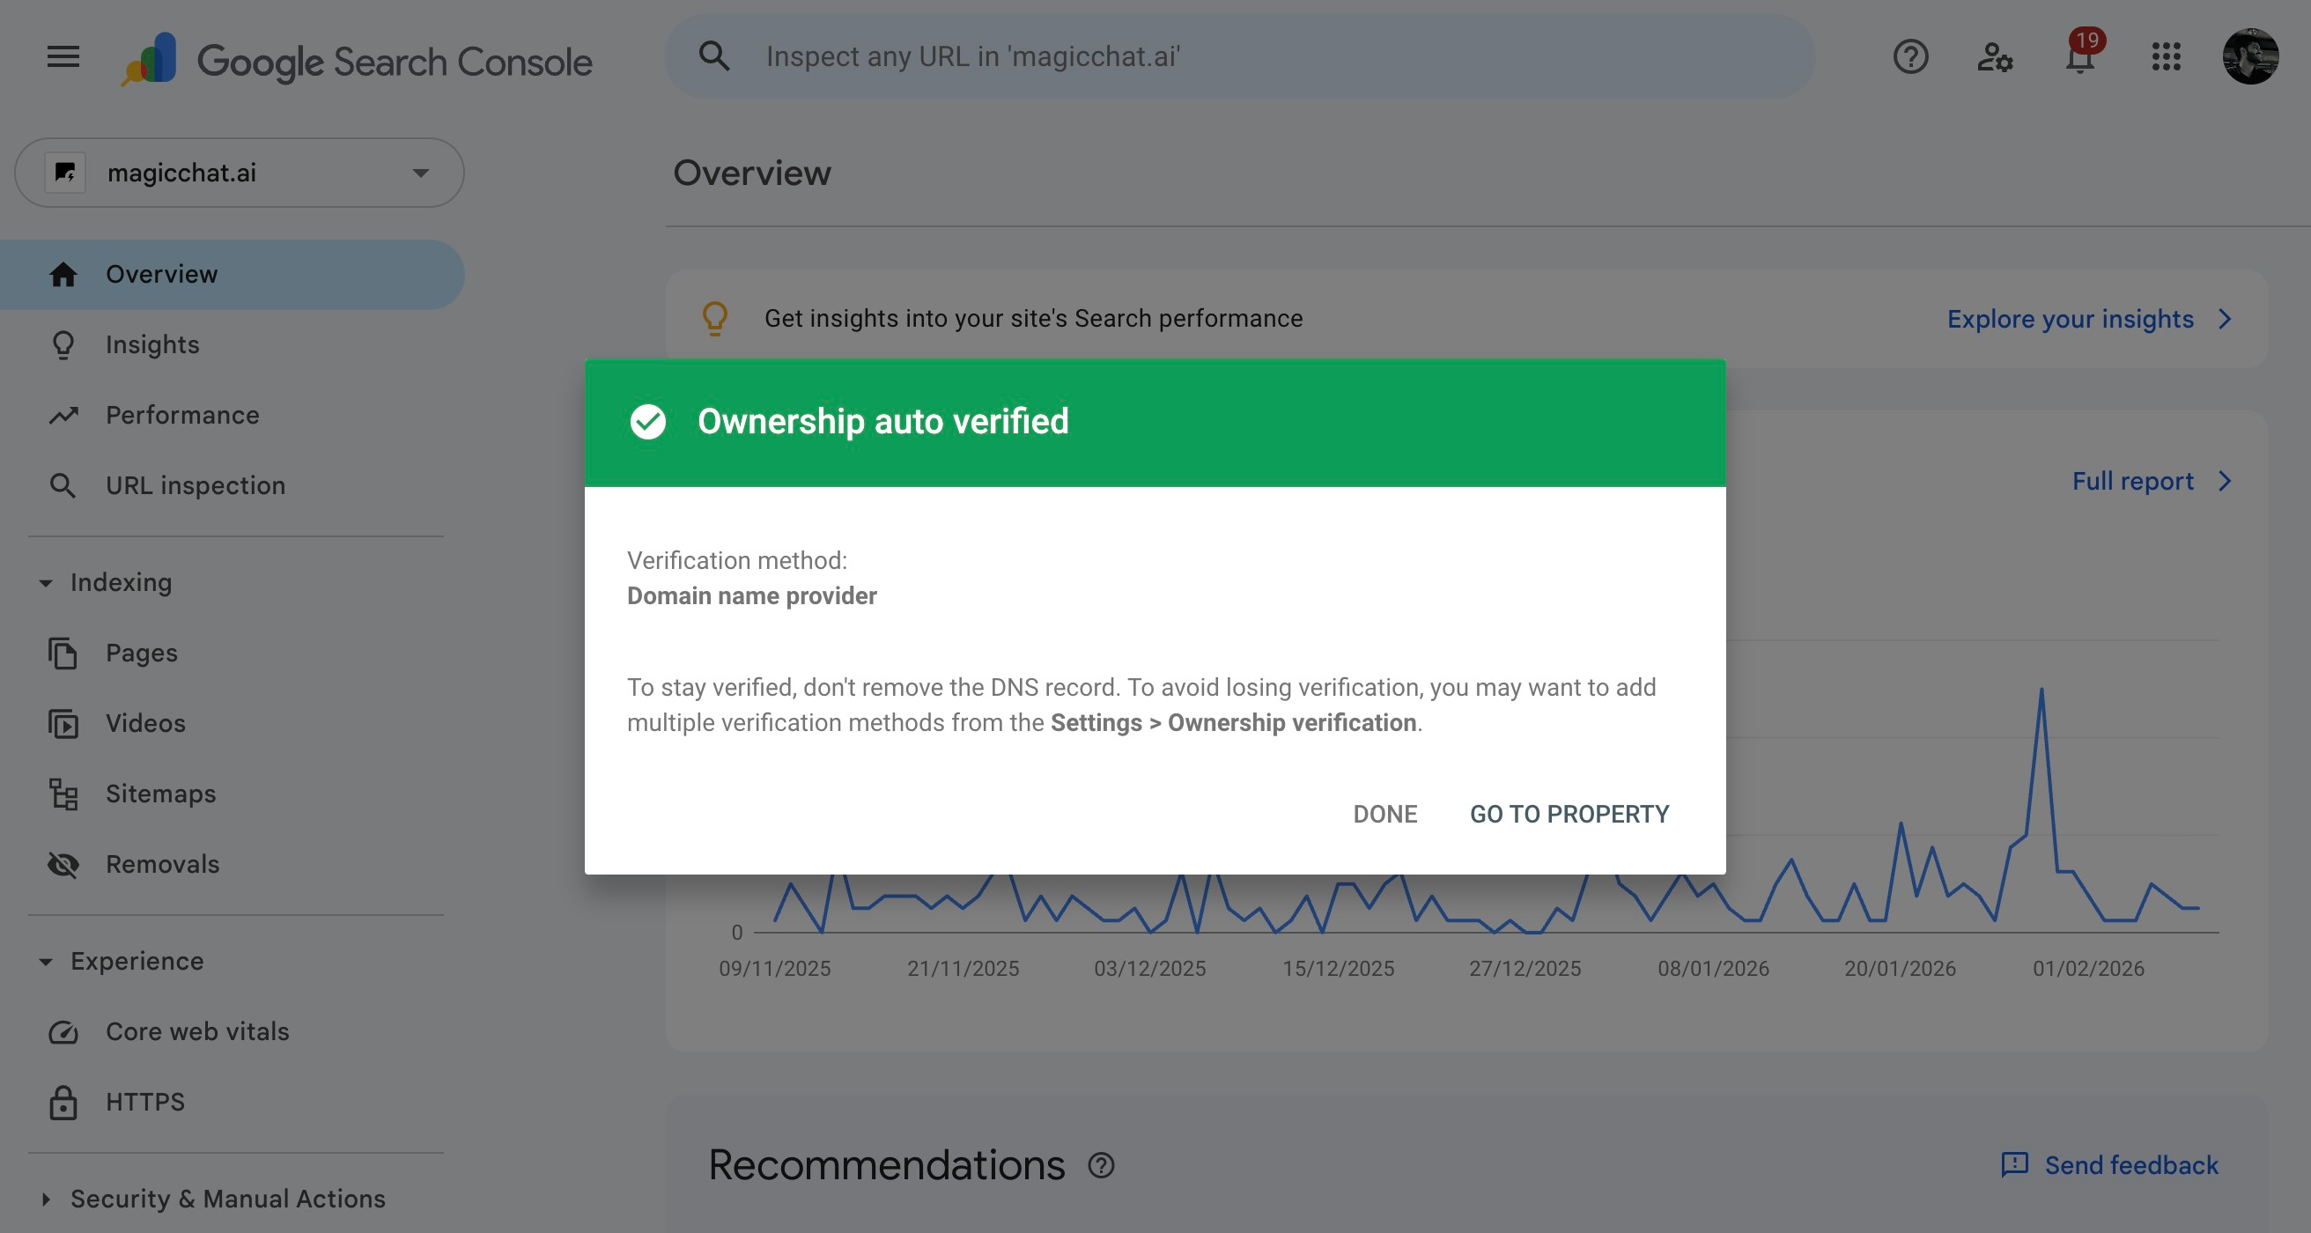
Task: Click the HTTPS padlock icon
Action: pos(63,1102)
